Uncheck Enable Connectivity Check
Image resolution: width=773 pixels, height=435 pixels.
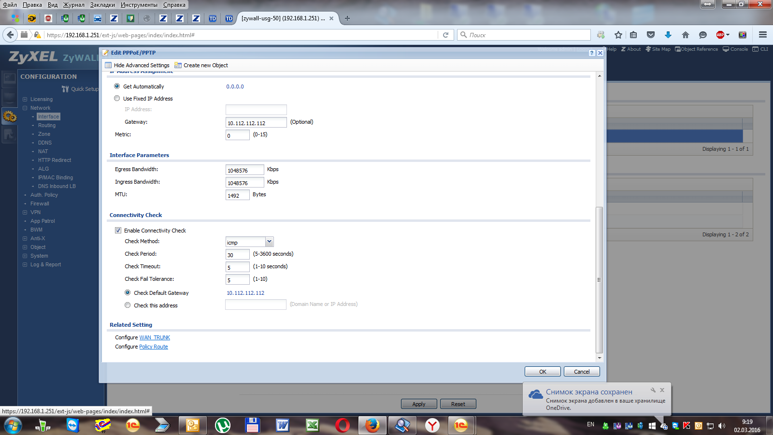point(118,231)
